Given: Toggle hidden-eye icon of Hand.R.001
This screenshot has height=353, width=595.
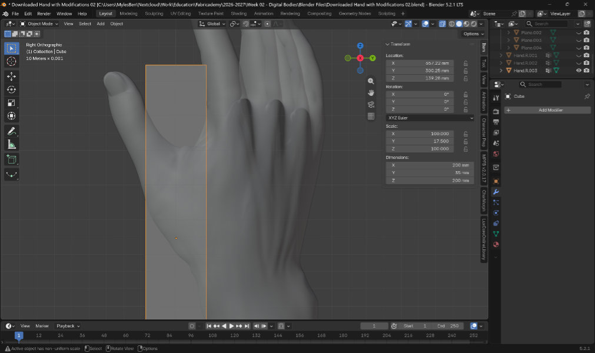Looking at the screenshot, I should [x=579, y=55].
